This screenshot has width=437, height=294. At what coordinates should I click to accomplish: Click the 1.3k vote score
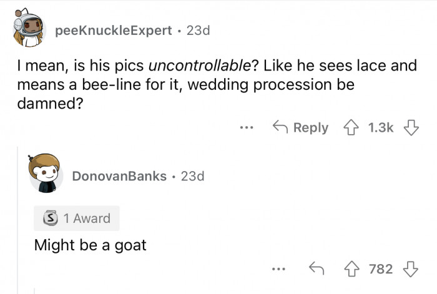pyautogui.click(x=381, y=127)
